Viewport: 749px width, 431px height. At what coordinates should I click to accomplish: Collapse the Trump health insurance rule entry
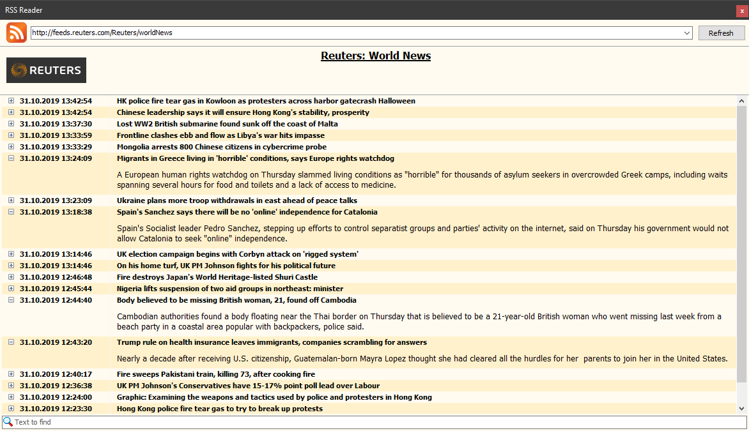(11, 342)
